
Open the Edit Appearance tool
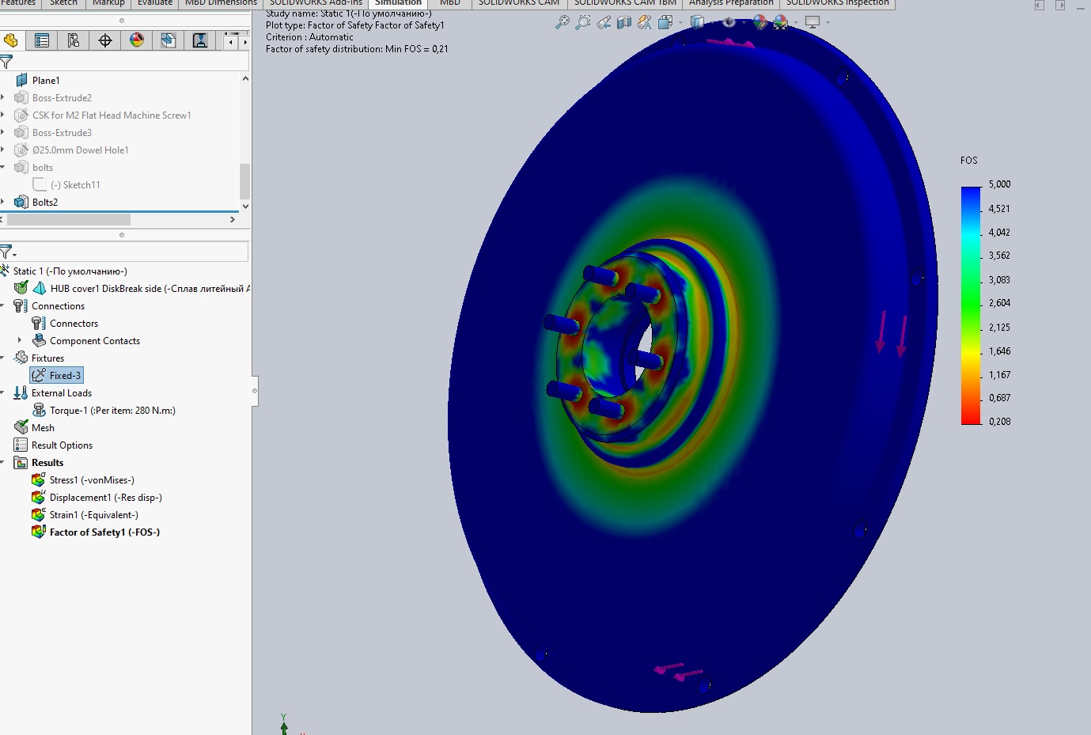click(760, 23)
